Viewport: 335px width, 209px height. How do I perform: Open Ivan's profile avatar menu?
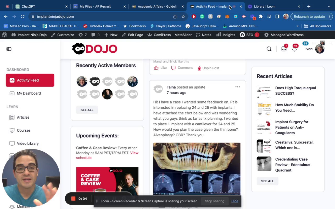(x=320, y=49)
